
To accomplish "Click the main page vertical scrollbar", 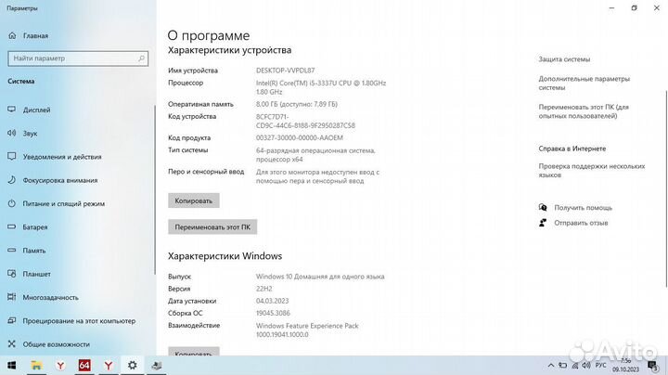I will 666,188.
